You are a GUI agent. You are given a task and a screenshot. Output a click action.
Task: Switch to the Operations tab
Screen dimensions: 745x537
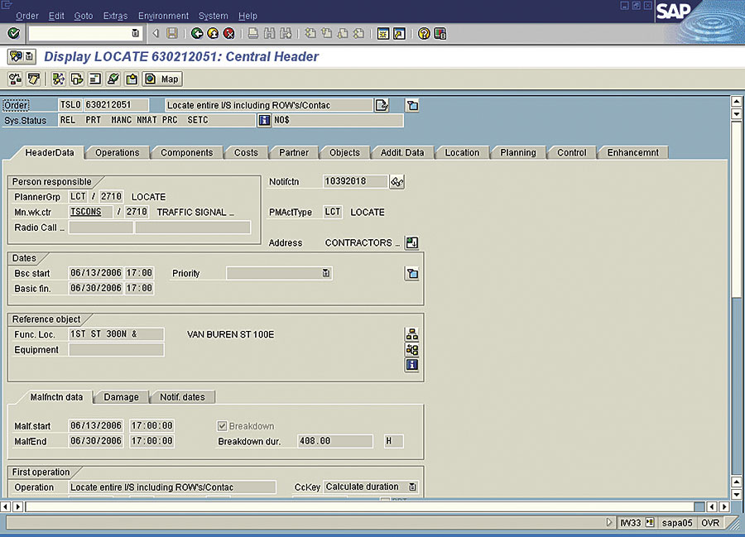(x=118, y=152)
